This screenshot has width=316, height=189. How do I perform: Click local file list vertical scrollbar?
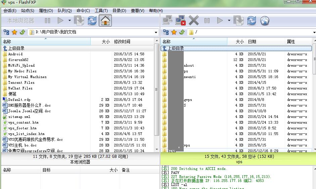pyautogui.click(x=156, y=89)
